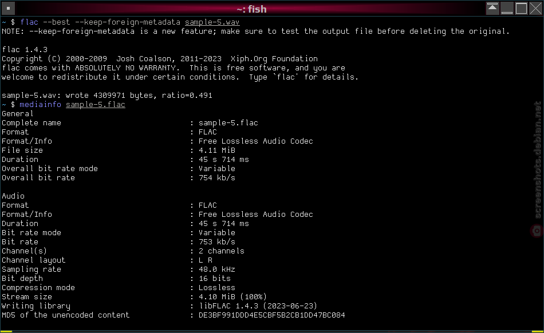544x333 pixels.
Task: Click the "4.11 MiB" file size value
Action: pos(217,150)
